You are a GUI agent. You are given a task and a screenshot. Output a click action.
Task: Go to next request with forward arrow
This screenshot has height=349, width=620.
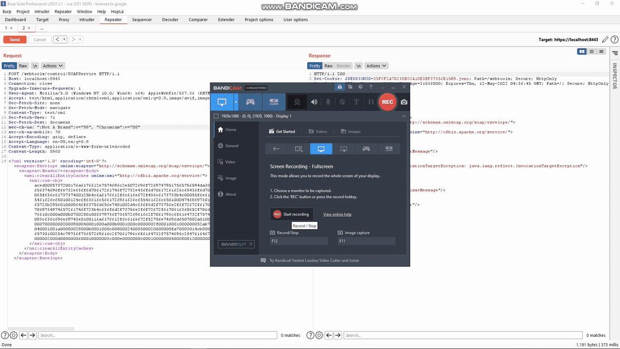(x=73, y=40)
